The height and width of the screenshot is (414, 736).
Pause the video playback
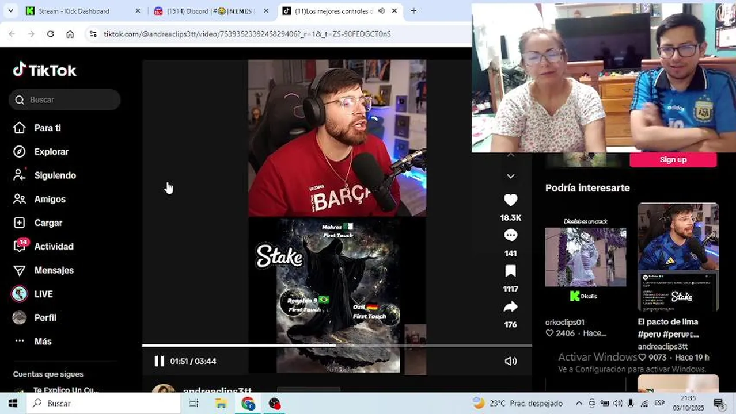click(x=160, y=361)
